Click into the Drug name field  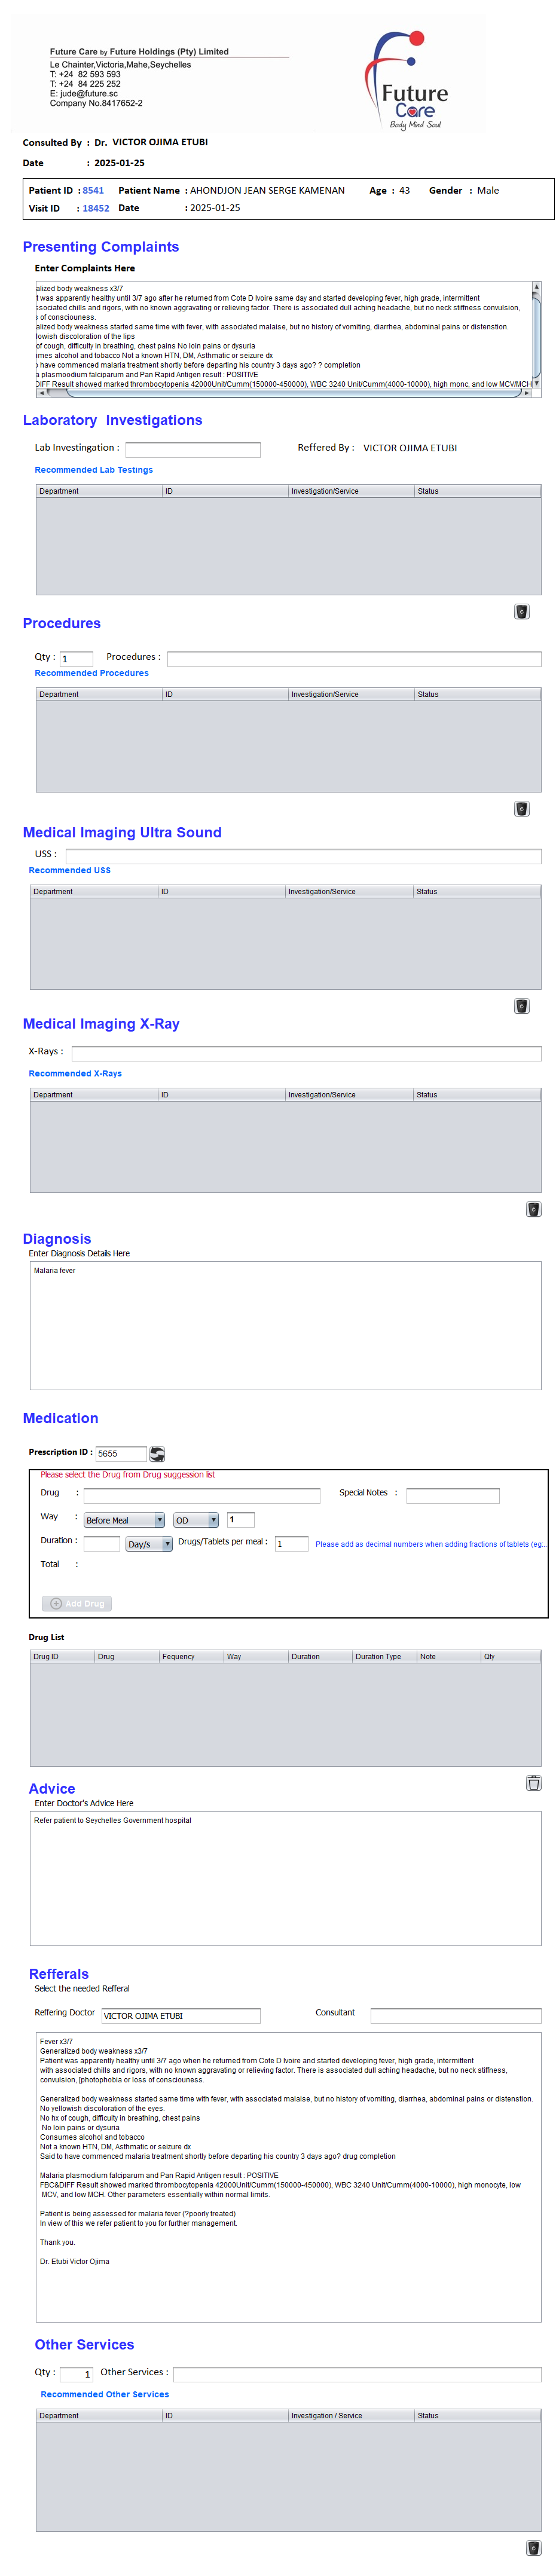(x=201, y=1495)
